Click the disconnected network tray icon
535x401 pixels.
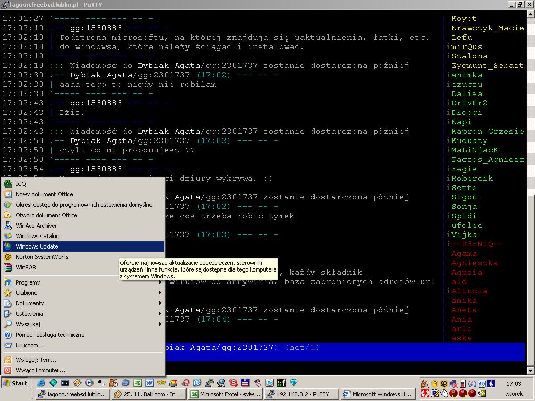(453, 384)
